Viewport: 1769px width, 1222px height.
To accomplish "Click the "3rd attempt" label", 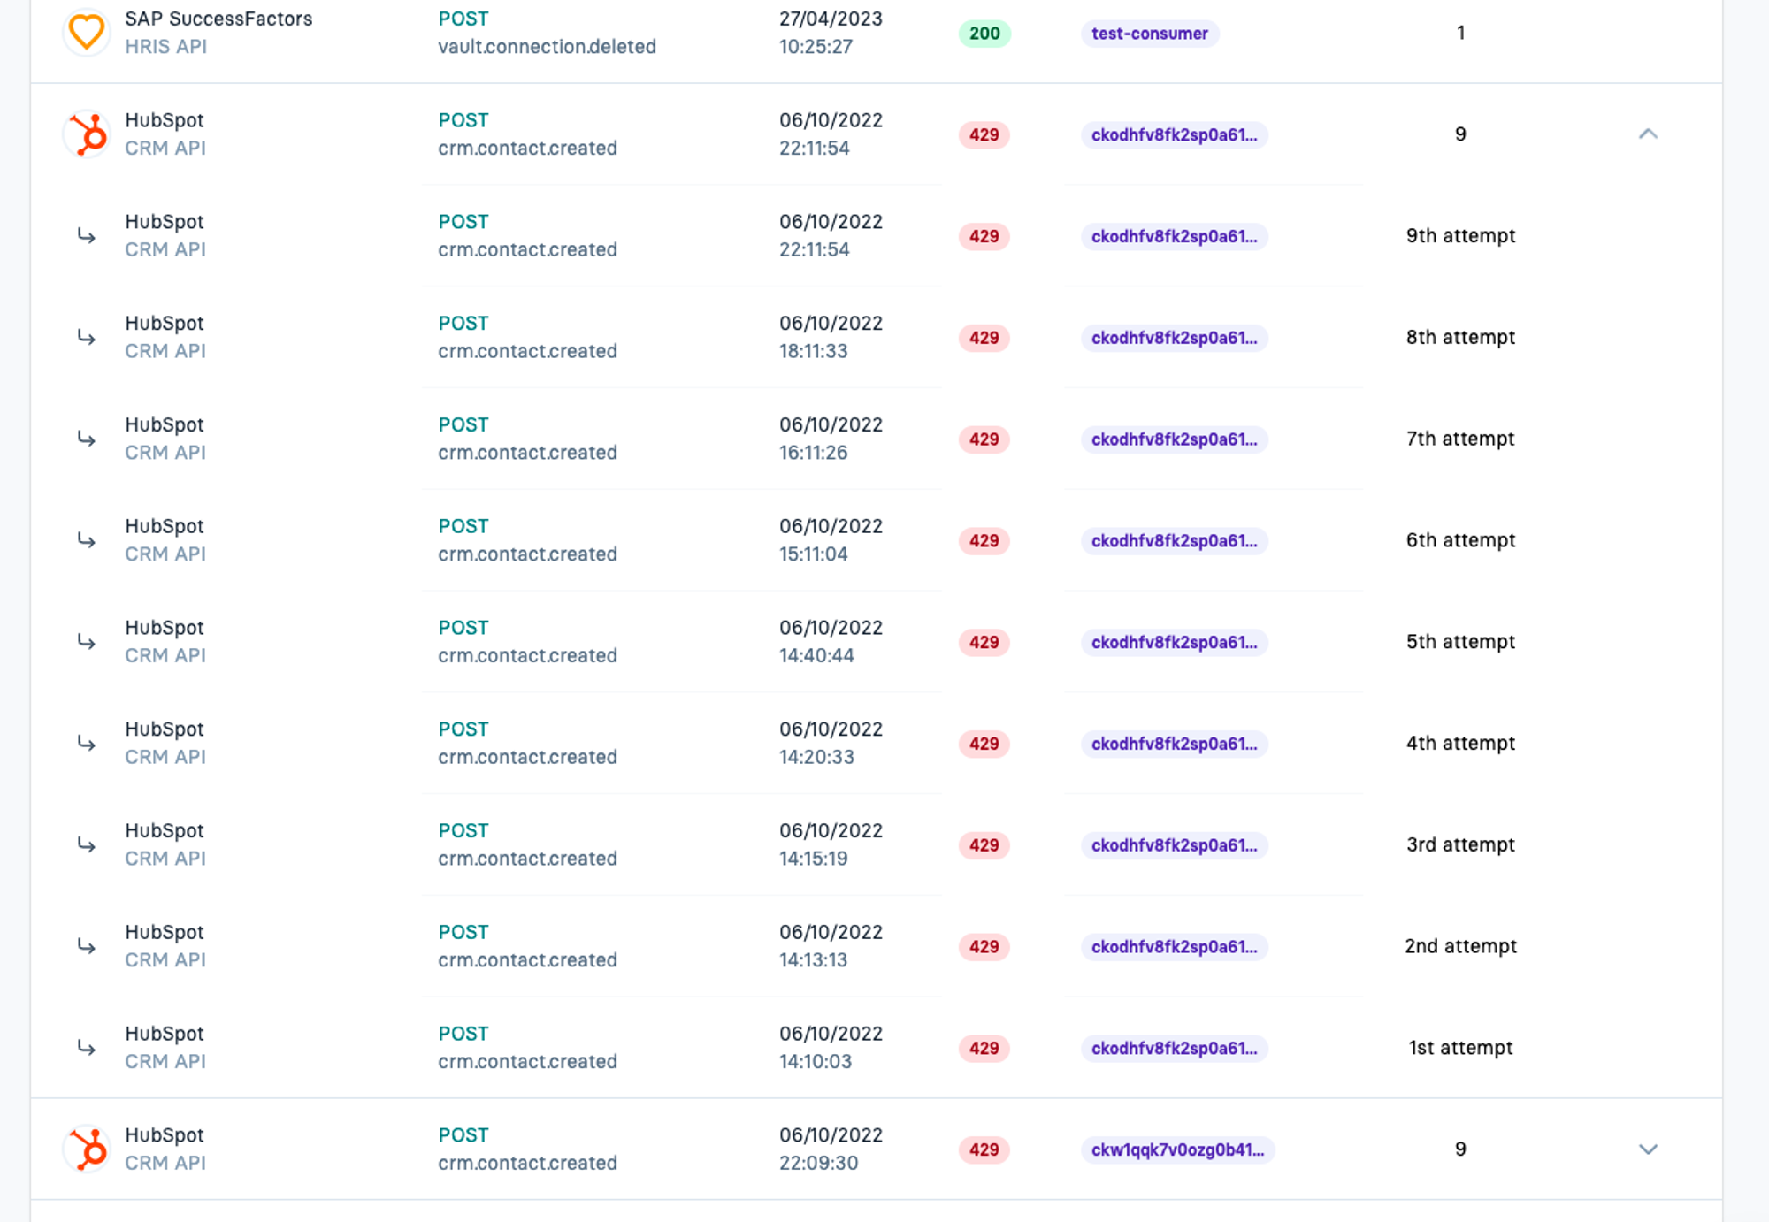I will 1460,845.
